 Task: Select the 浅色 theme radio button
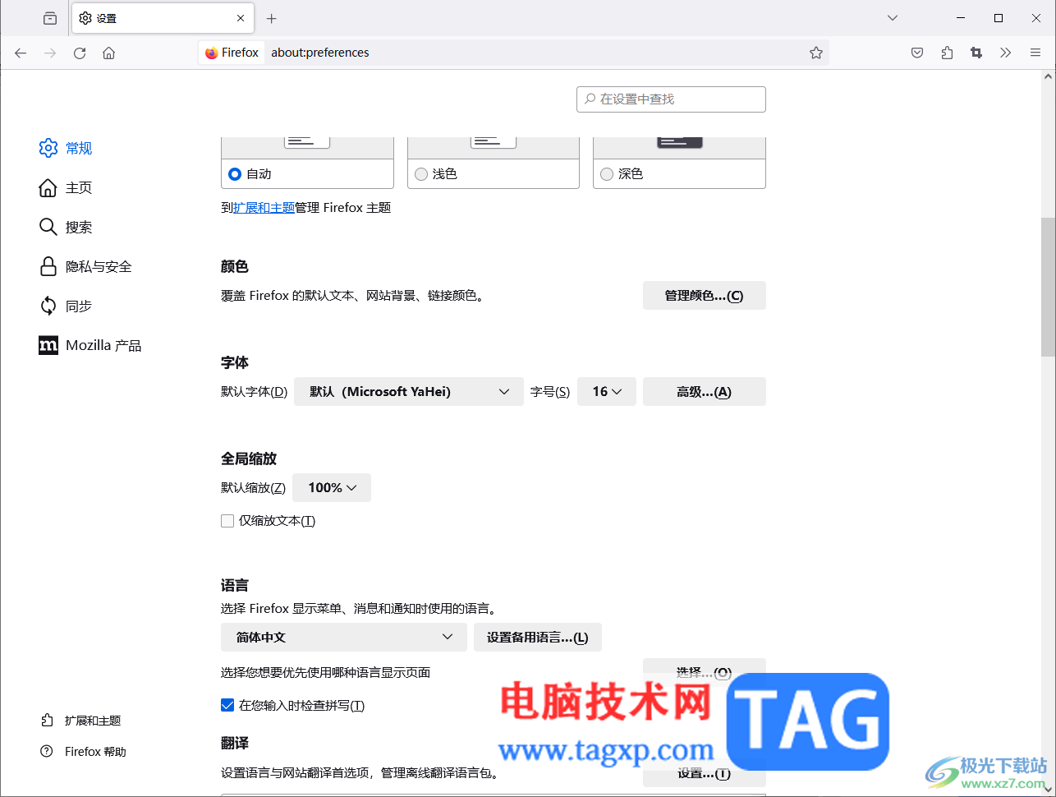coord(421,174)
